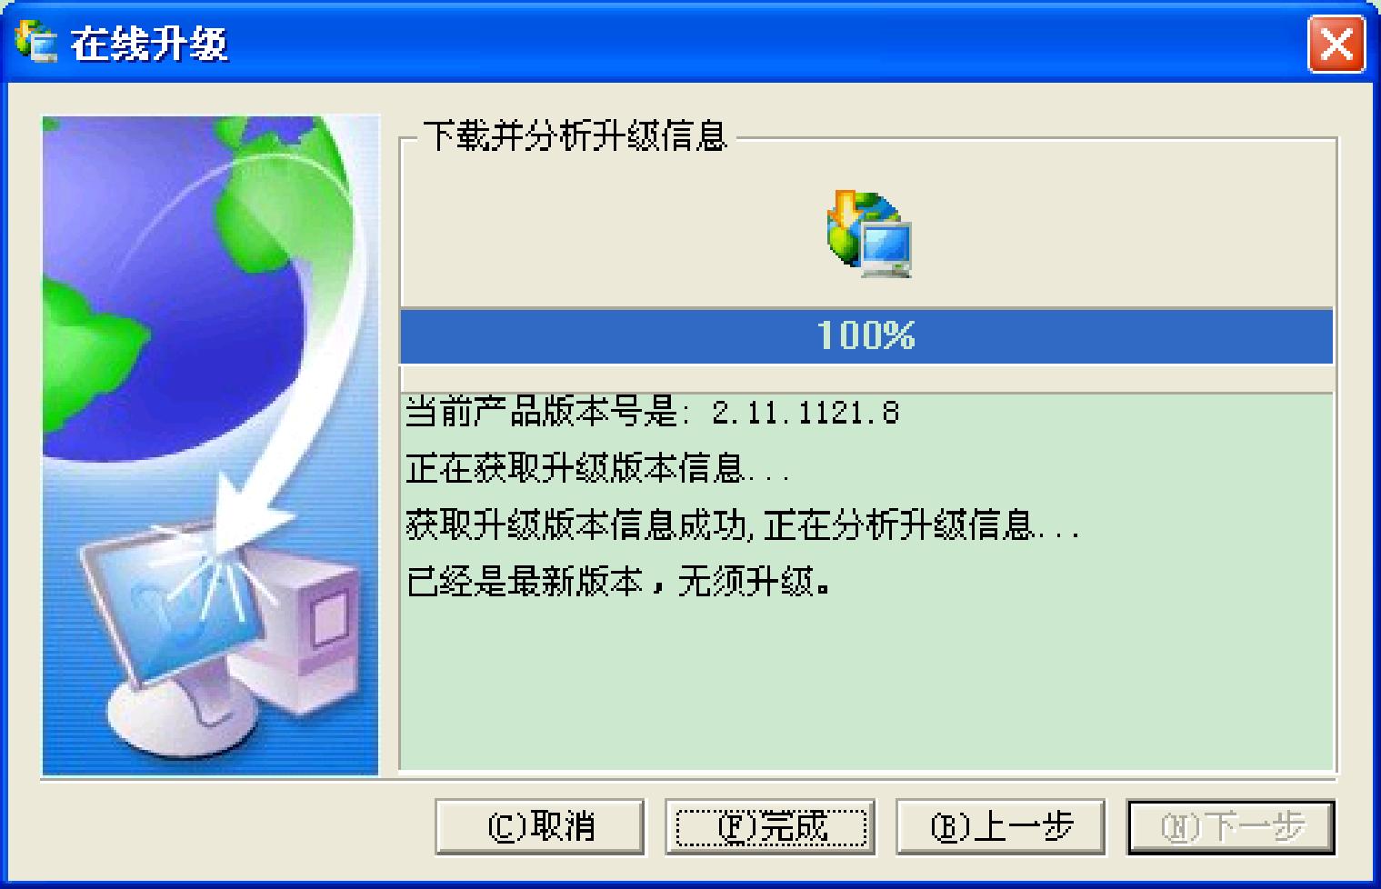Click the 在线升级 title bar text
This screenshot has width=1381, height=889.
pos(149,44)
